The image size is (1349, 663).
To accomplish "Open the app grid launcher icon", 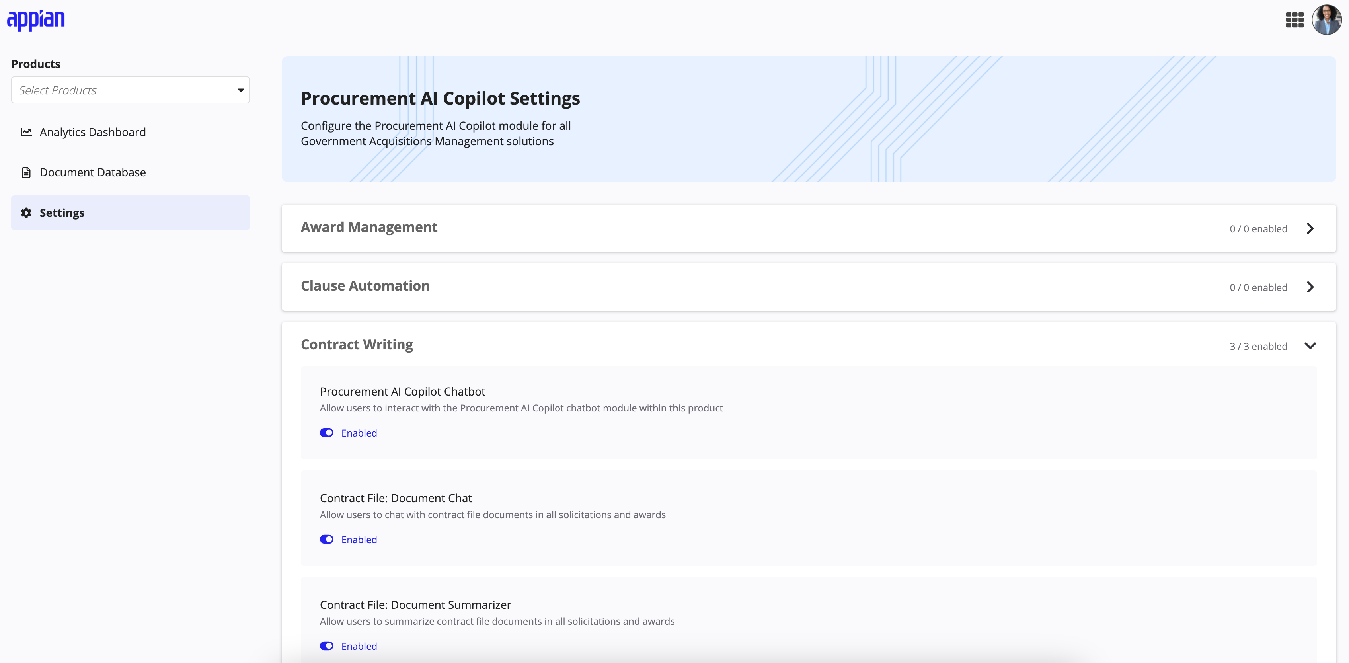I will (1294, 20).
